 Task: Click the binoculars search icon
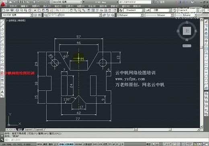point(154,2)
